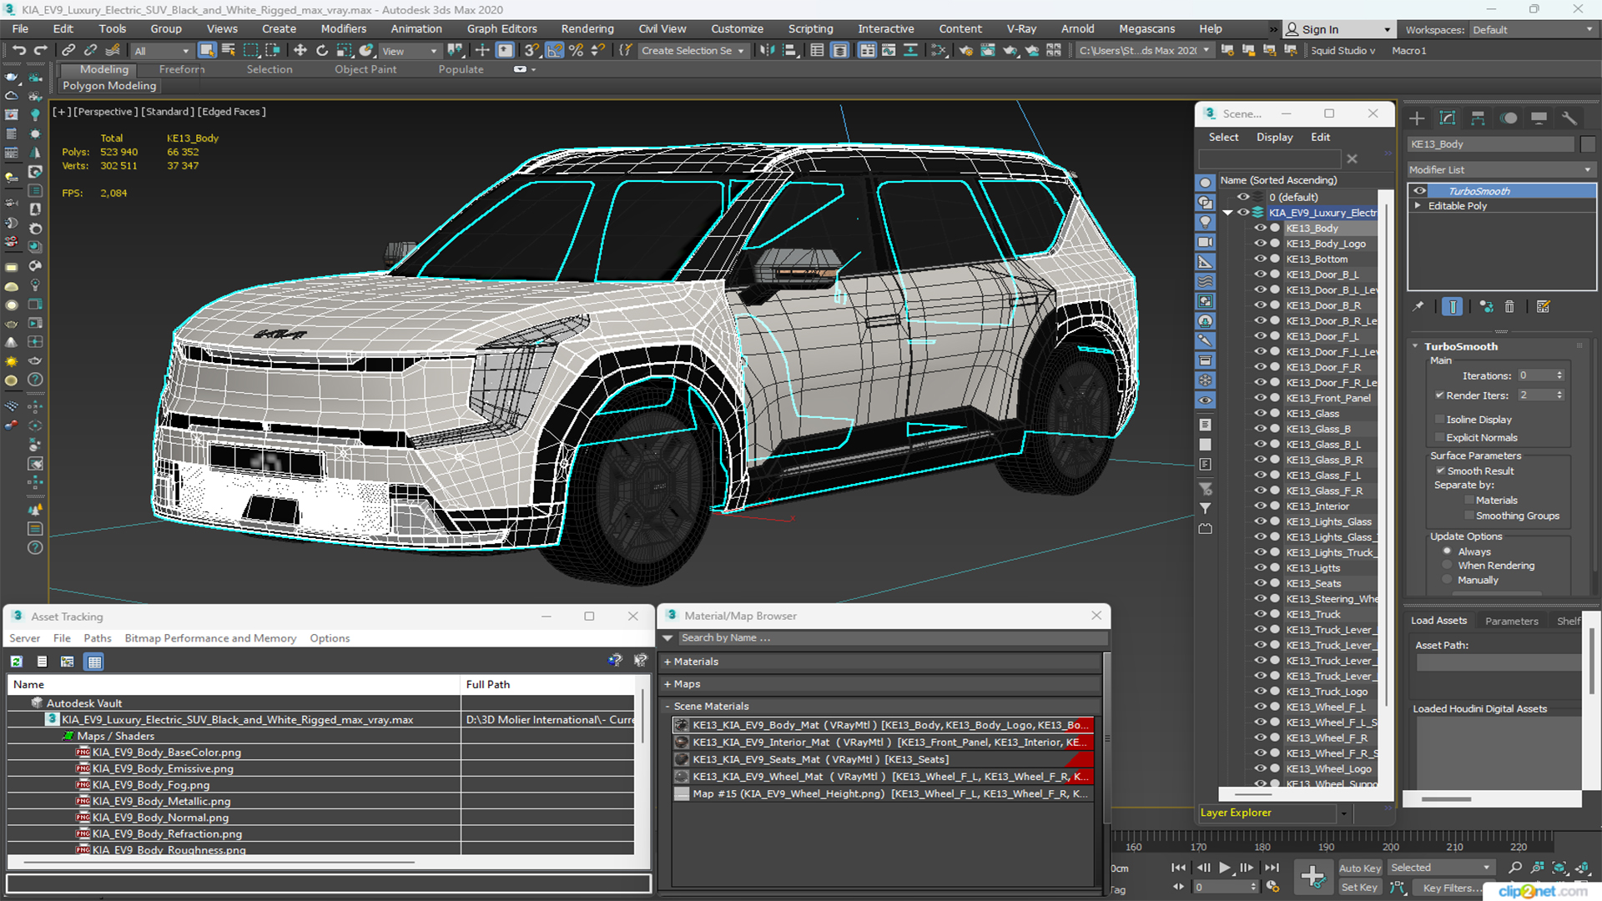Refresh the Asset Tracking list
Image resolution: width=1602 pixels, height=901 pixels.
17,662
